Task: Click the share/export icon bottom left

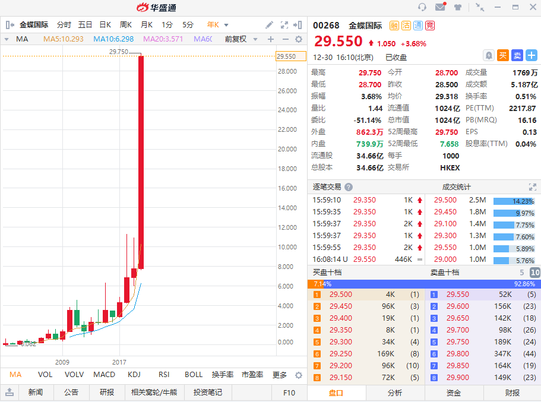Action: point(10,392)
